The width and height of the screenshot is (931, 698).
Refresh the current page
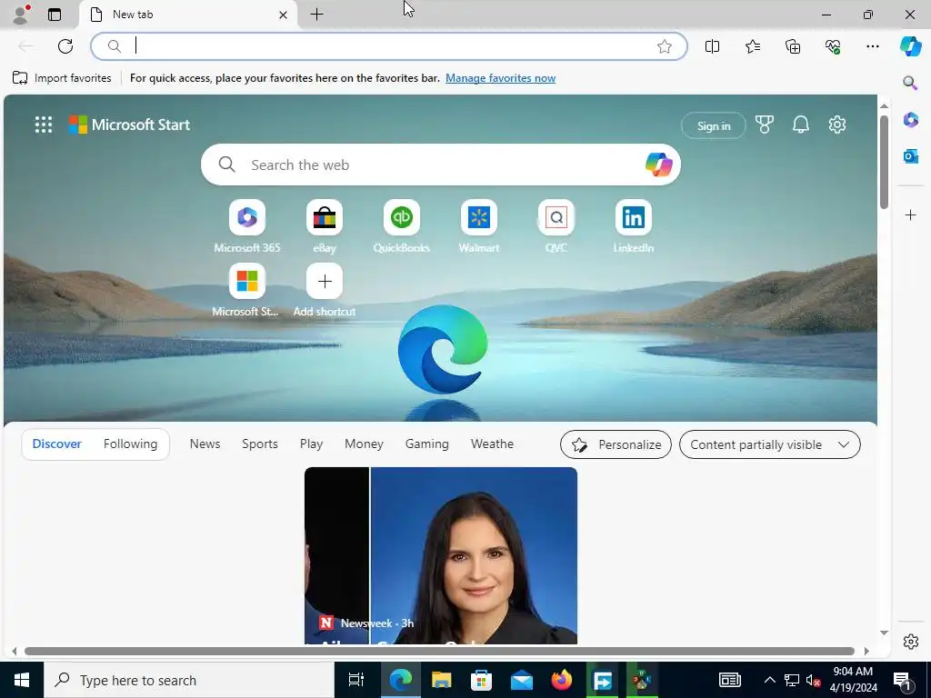tap(65, 46)
